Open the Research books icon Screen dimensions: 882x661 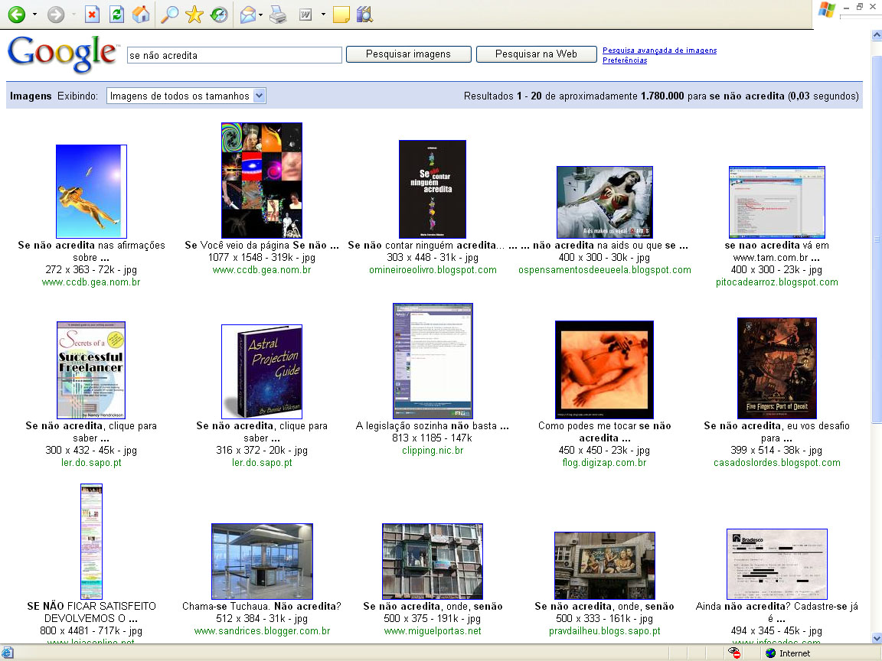[364, 14]
